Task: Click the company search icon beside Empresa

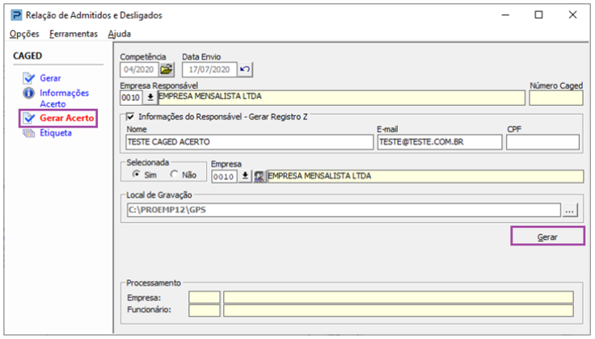Action: [x=260, y=177]
